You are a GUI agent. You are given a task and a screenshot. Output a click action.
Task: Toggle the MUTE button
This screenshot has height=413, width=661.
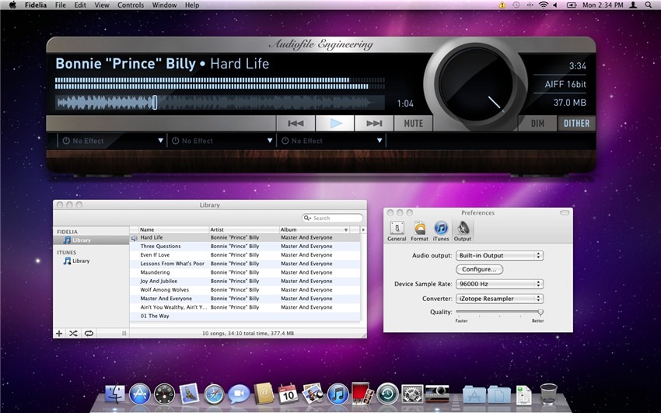[414, 123]
